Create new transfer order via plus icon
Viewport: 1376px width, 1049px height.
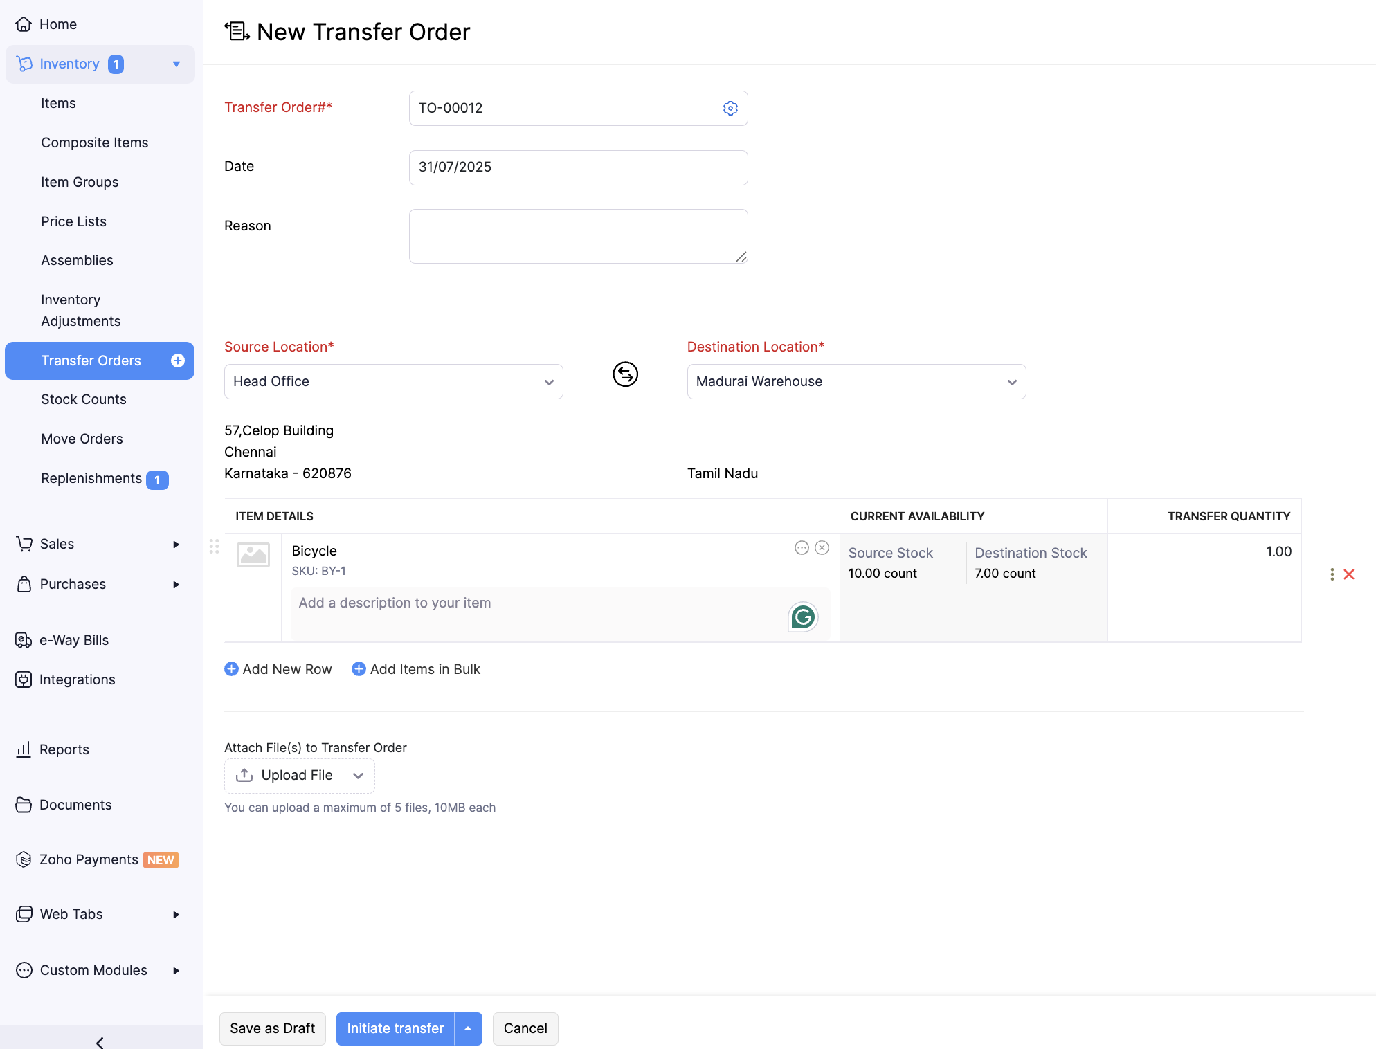point(178,361)
